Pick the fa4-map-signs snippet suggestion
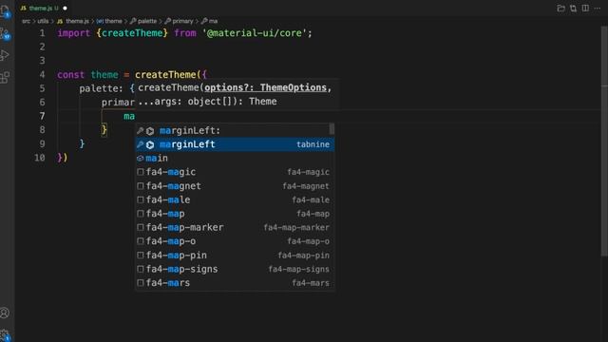The image size is (608, 342). (x=235, y=269)
